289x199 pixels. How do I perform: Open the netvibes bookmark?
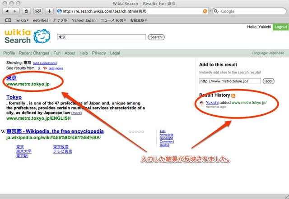pyautogui.click(x=40, y=20)
